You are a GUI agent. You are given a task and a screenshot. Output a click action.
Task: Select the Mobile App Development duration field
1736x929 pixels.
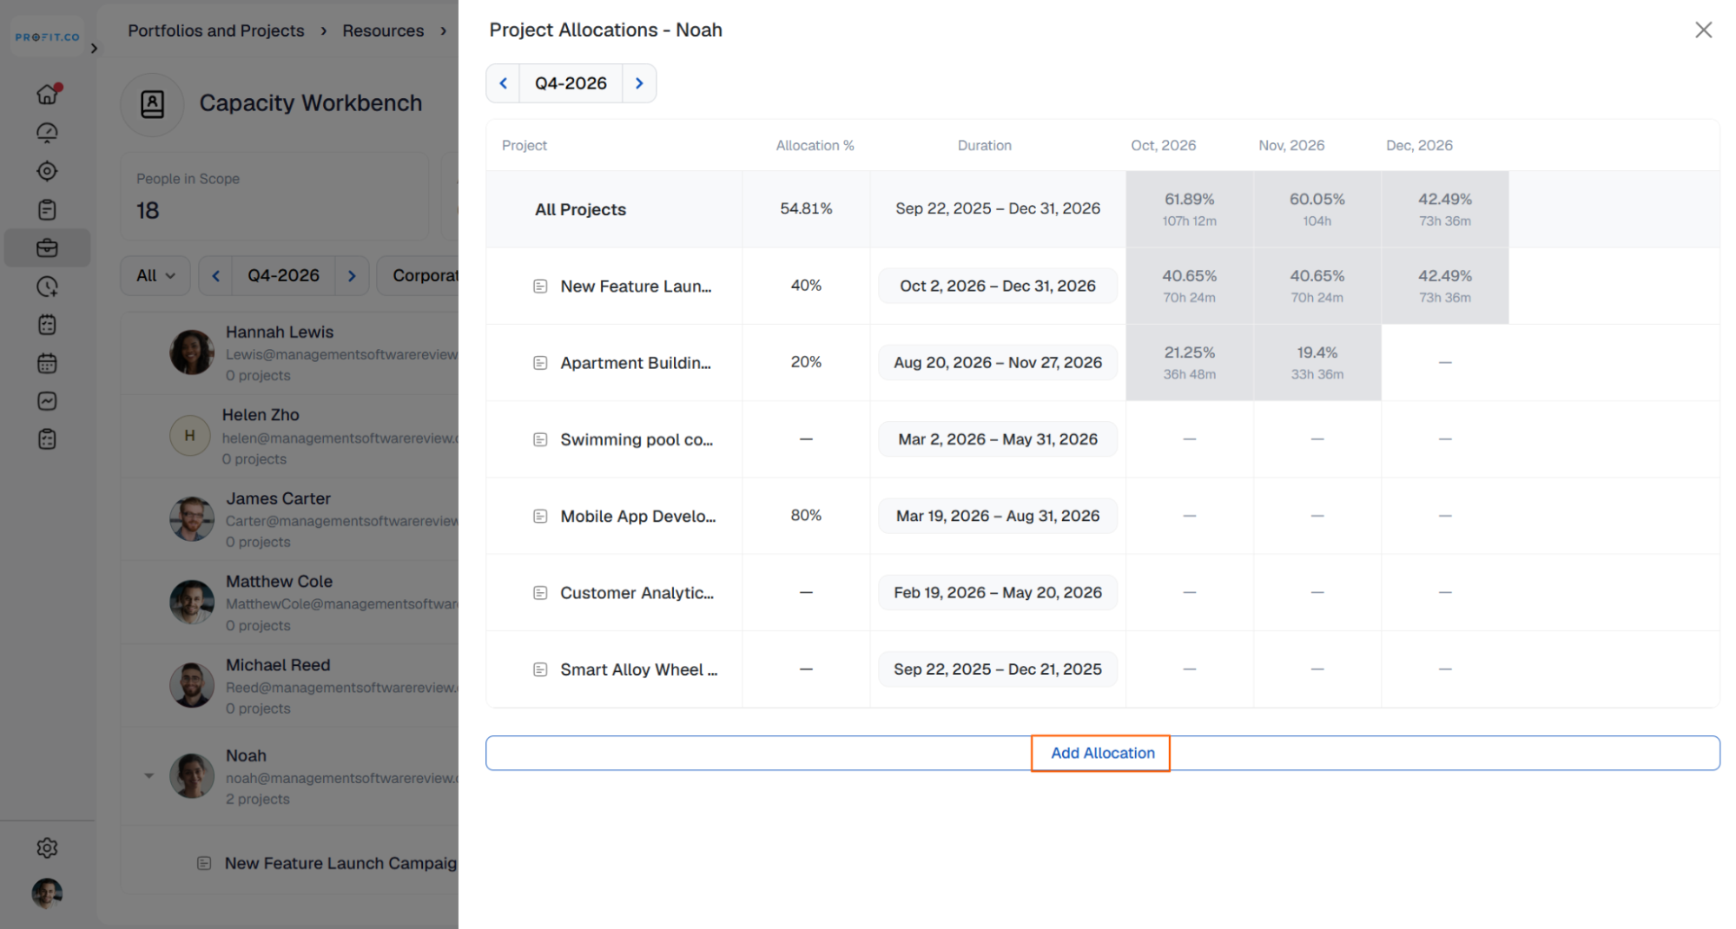click(x=998, y=516)
